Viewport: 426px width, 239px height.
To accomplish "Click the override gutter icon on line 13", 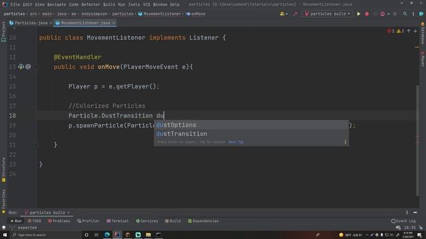I will click(21, 66).
